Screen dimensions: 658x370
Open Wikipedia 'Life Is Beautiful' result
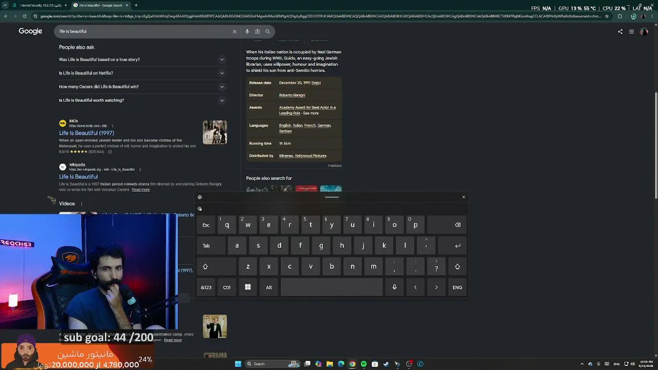(78, 177)
